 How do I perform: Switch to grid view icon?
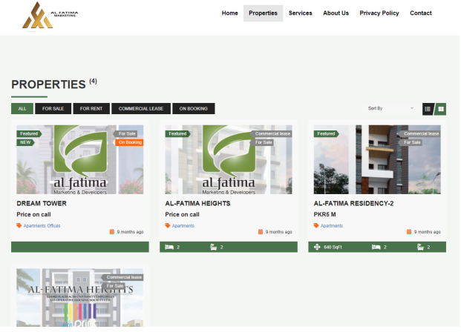tap(441, 109)
